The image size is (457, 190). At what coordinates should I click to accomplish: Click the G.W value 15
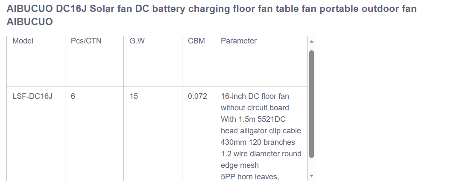pyautogui.click(x=134, y=96)
